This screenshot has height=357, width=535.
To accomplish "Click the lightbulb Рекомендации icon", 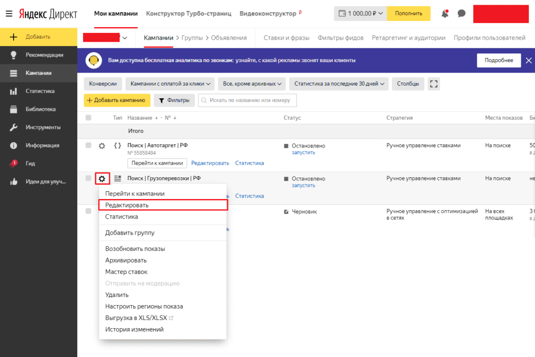I will point(13,55).
